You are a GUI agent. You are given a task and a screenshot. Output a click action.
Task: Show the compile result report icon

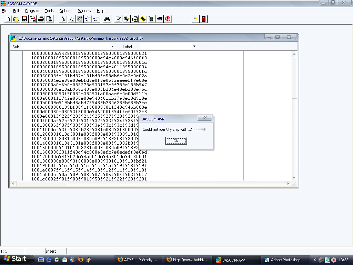(x=135, y=19)
